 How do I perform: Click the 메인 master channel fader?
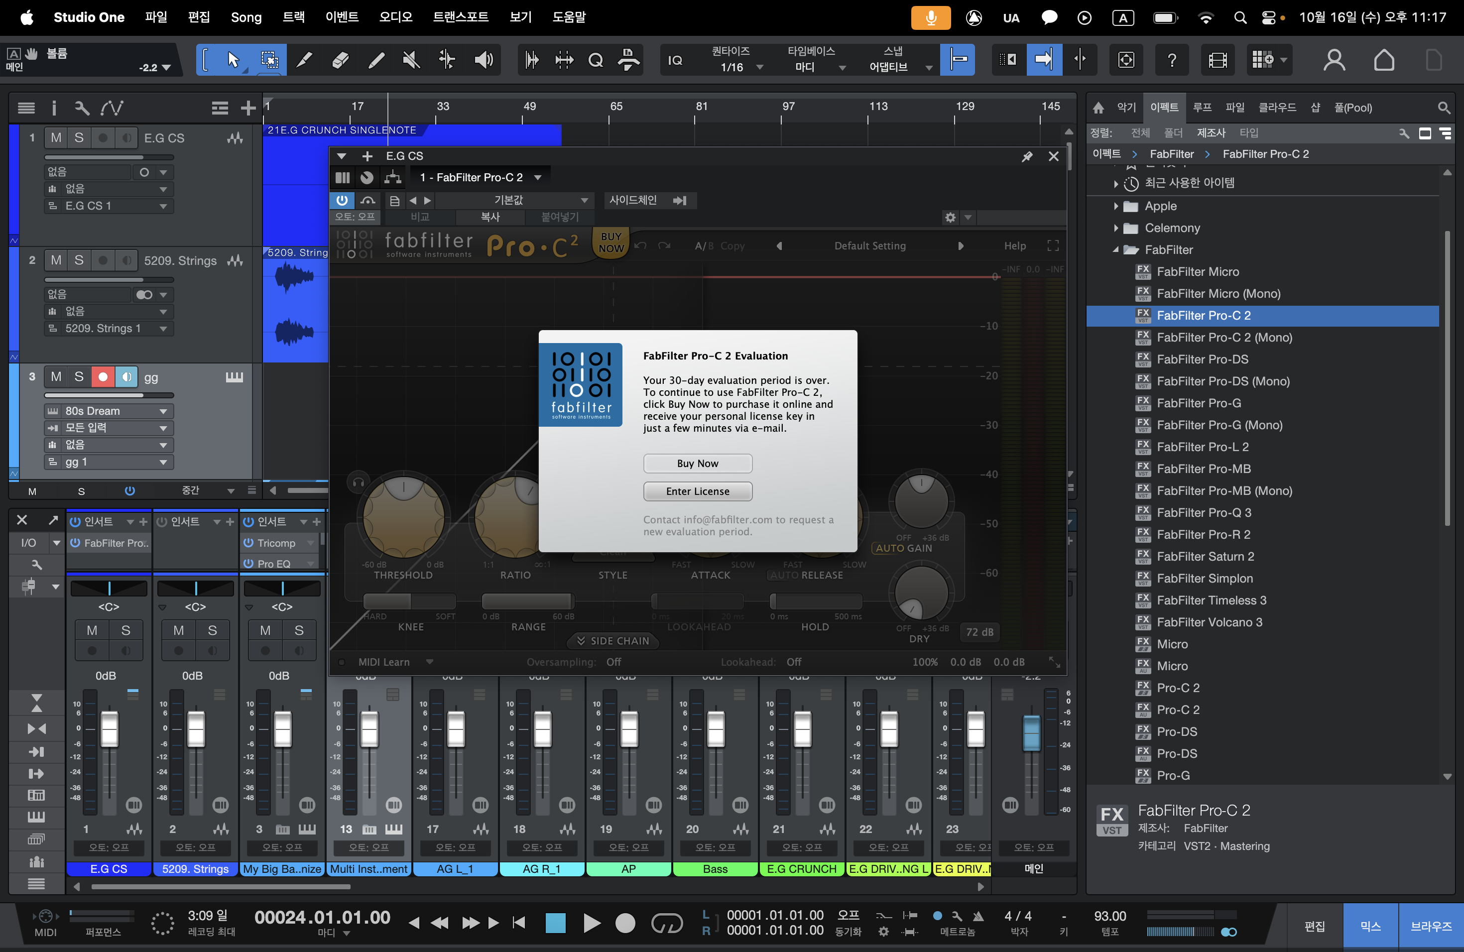click(1031, 732)
